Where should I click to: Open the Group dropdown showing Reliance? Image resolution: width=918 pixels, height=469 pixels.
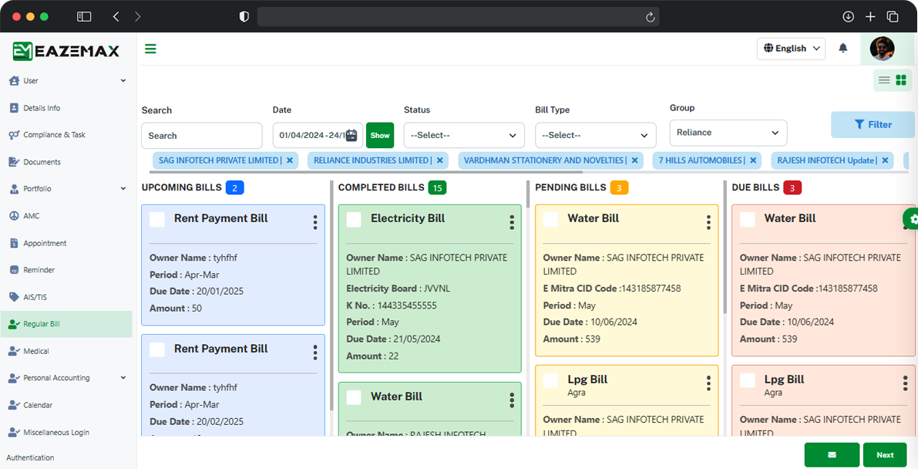tap(728, 133)
